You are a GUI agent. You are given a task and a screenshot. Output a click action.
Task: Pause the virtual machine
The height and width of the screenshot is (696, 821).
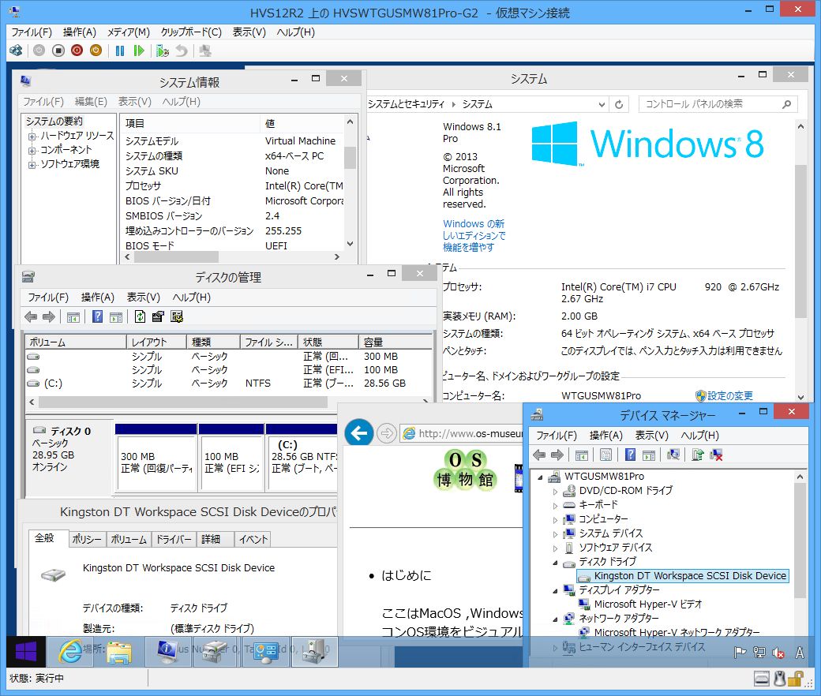[120, 51]
